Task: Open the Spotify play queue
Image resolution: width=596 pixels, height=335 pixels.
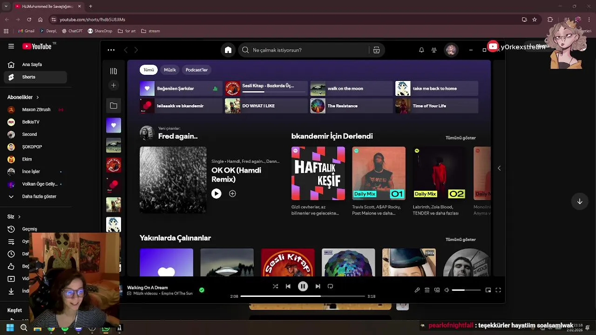Action: pyautogui.click(x=427, y=290)
